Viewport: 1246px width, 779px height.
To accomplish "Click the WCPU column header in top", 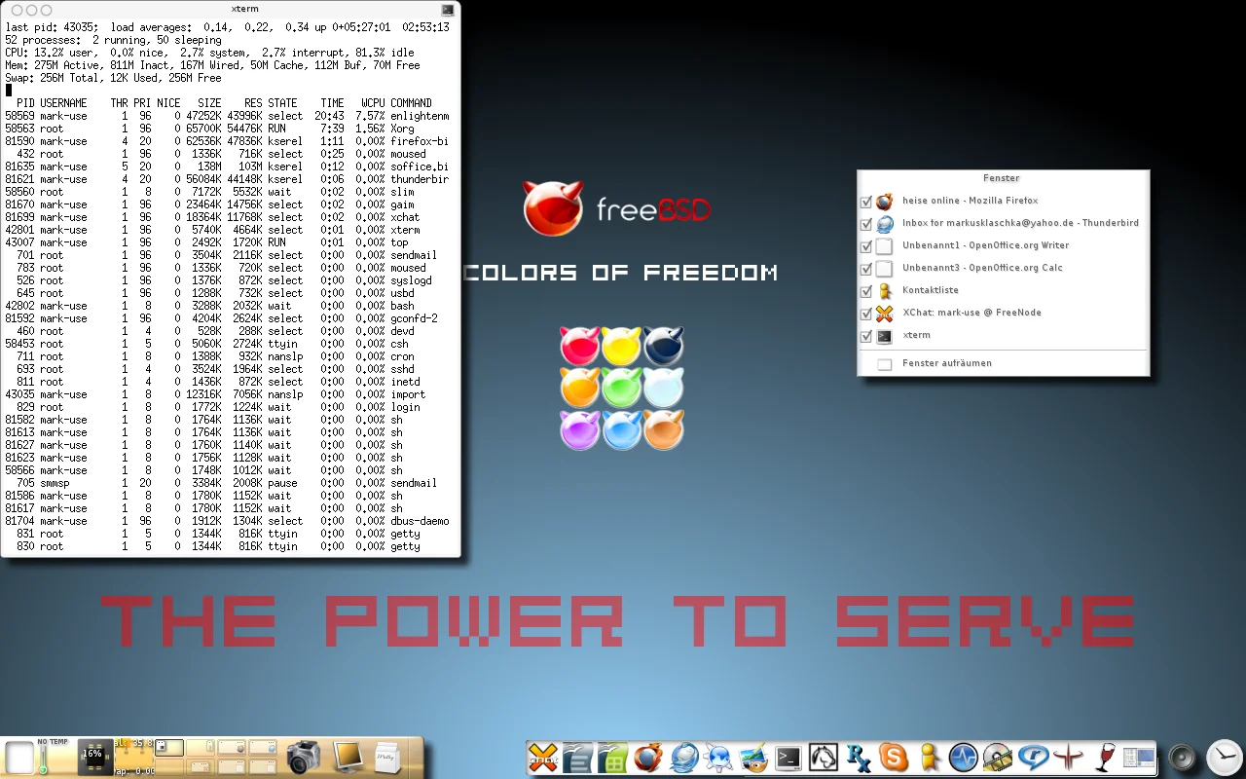I will click(373, 103).
